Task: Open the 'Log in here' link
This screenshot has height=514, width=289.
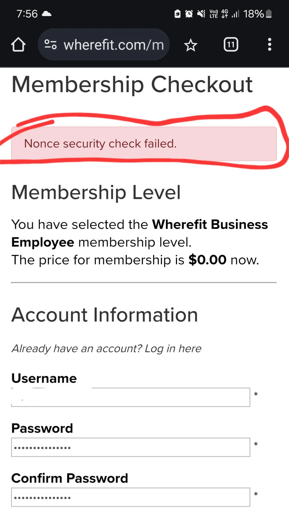Action: pyautogui.click(x=172, y=348)
